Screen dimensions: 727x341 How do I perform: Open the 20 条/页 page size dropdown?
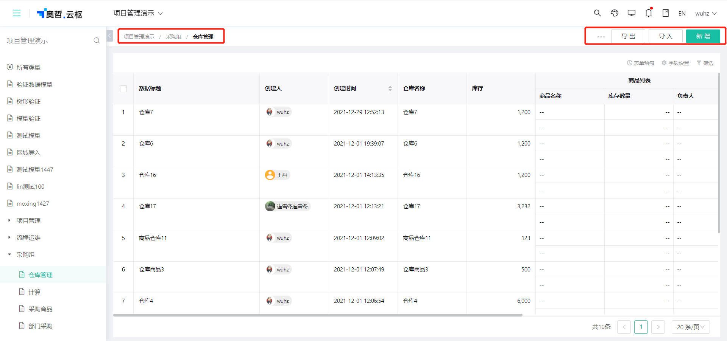point(691,327)
